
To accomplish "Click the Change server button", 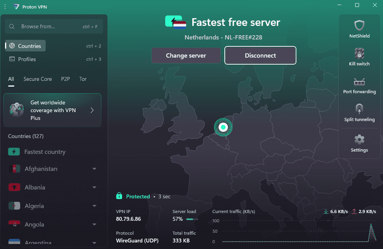I will [186, 55].
